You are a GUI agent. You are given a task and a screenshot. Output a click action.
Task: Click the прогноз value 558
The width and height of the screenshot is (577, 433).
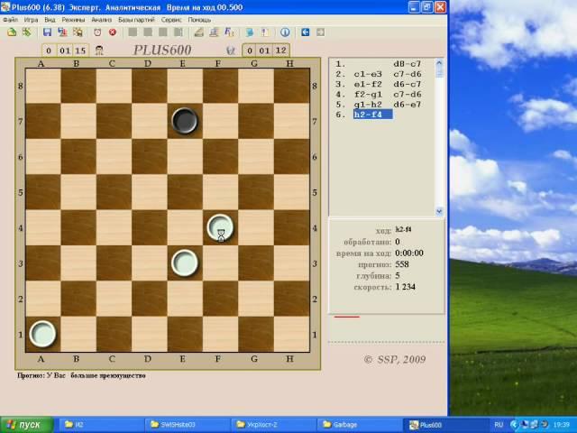click(402, 264)
